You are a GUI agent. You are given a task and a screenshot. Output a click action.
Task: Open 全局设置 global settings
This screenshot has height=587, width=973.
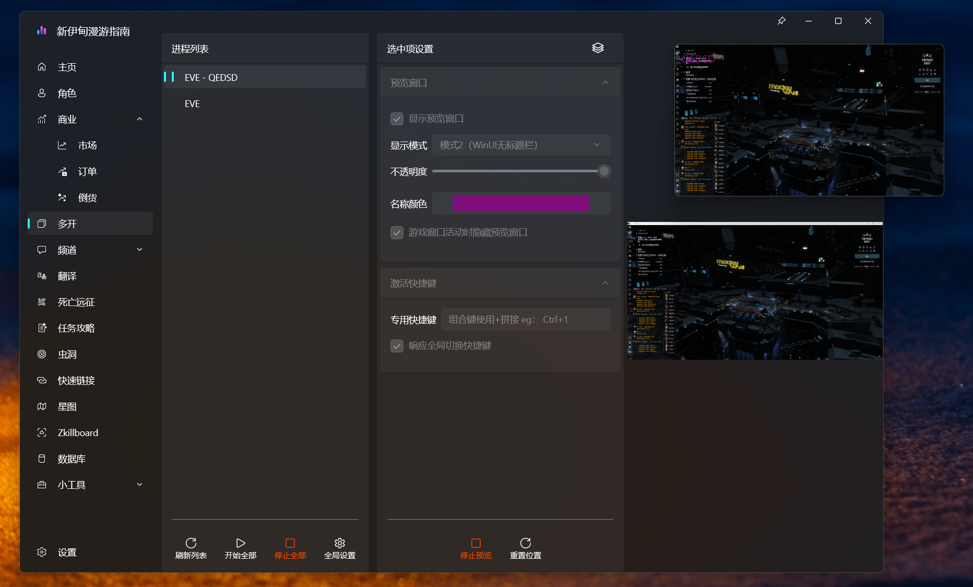[x=340, y=548]
